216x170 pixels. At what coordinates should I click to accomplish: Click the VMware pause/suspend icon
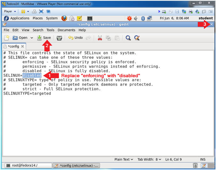point(23,11)
